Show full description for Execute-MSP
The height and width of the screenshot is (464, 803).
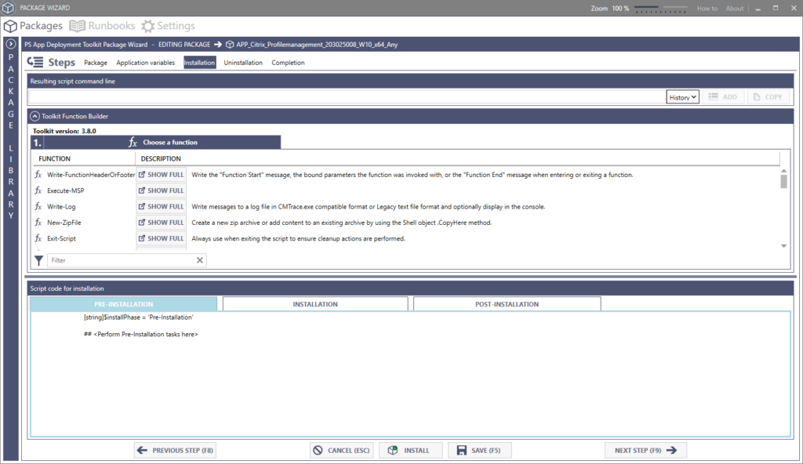pyautogui.click(x=161, y=190)
